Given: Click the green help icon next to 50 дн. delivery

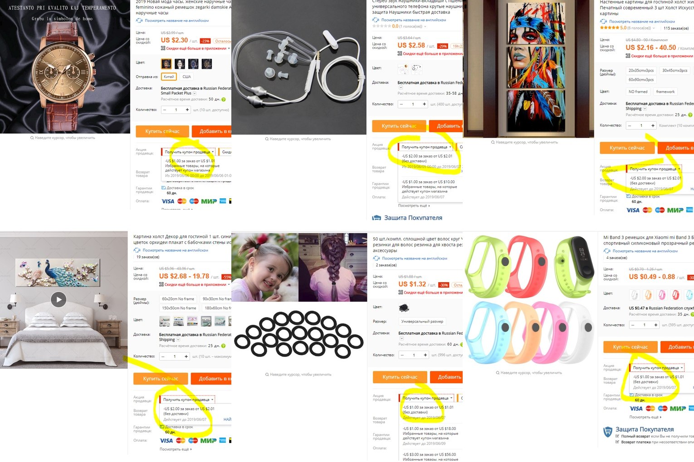Looking at the screenshot, I should pyautogui.click(x=224, y=99).
